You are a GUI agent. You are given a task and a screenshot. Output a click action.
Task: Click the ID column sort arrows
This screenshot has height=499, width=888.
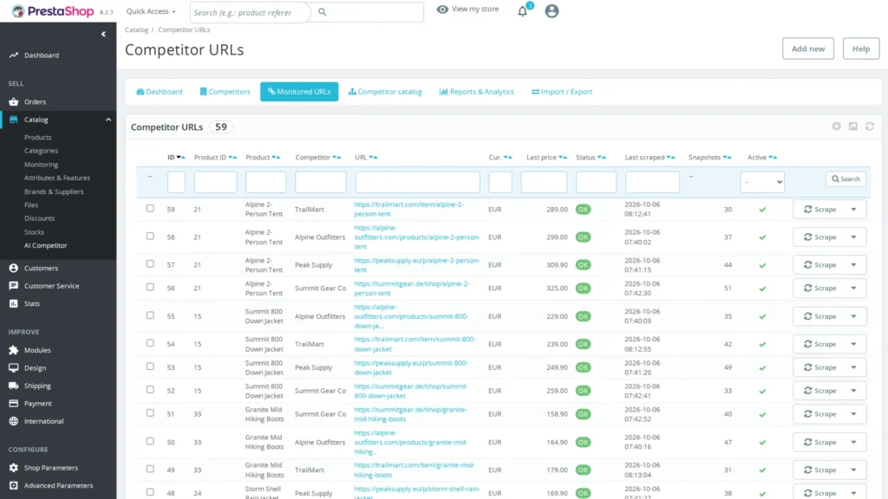(x=180, y=158)
